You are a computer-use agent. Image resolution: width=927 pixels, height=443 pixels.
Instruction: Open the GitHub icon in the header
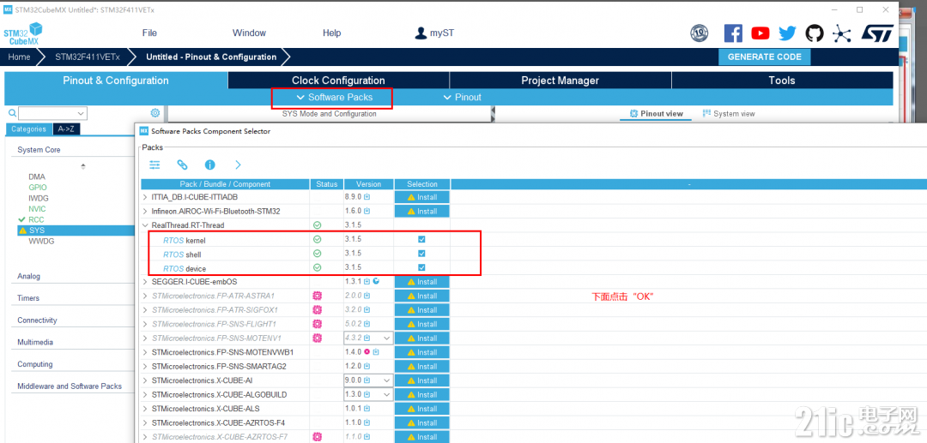[814, 33]
